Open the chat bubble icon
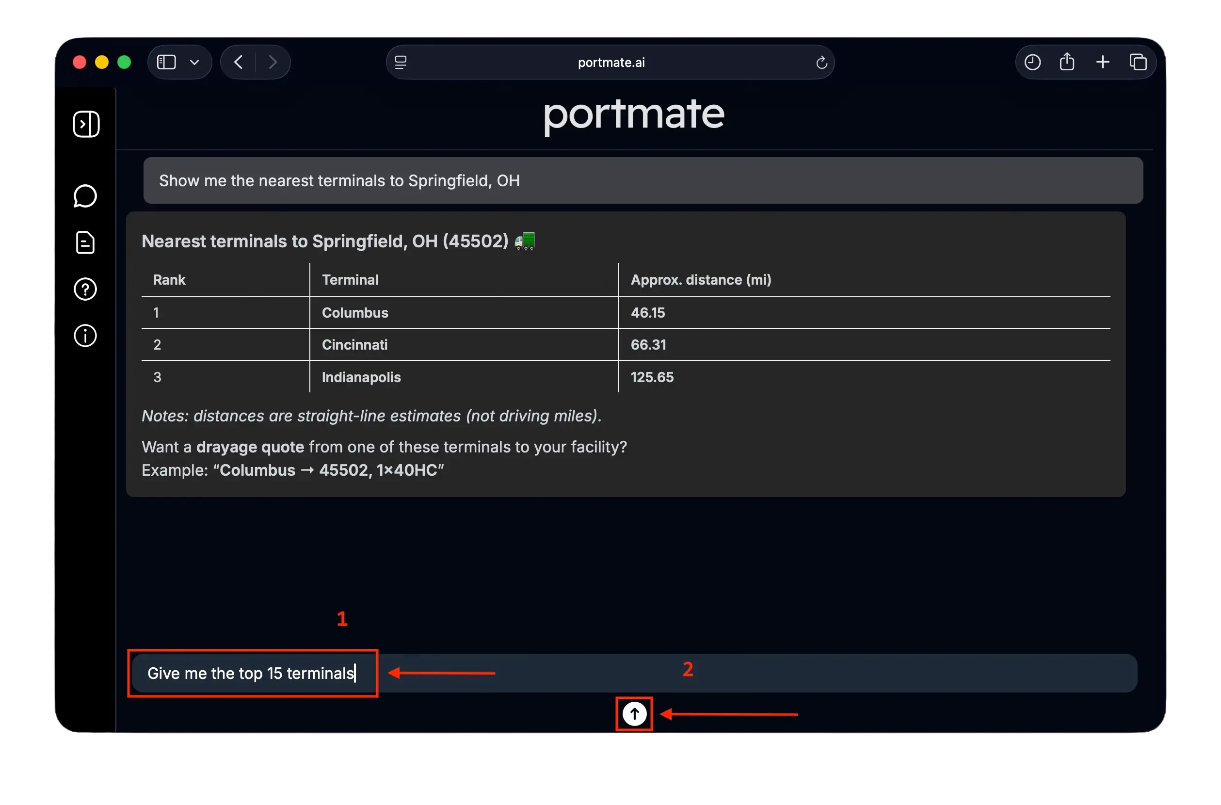 (x=85, y=196)
